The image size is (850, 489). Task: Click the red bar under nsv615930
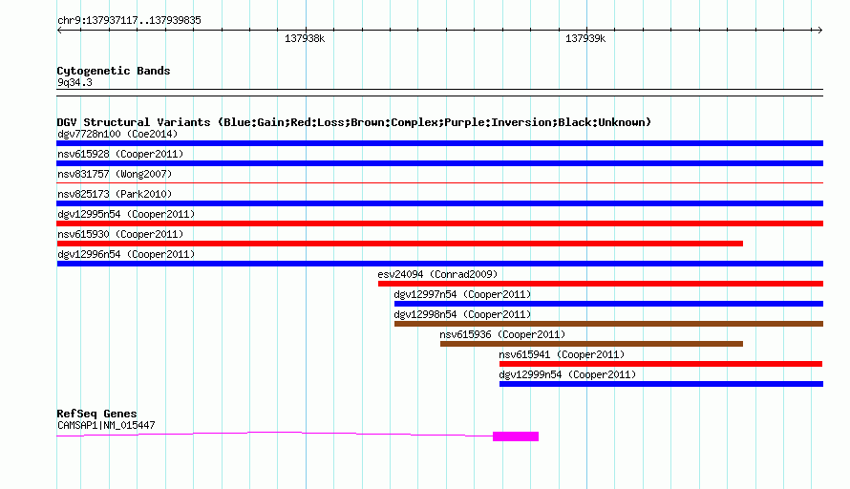click(x=399, y=244)
